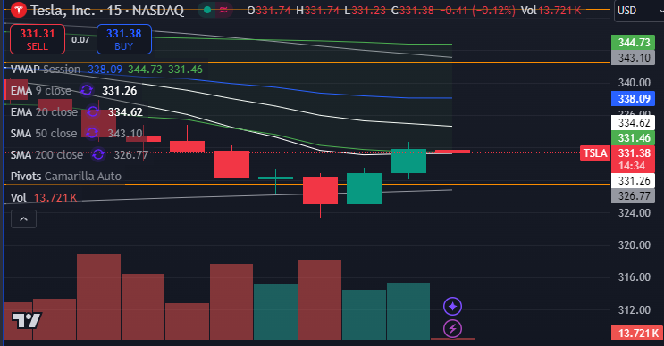This screenshot has width=664, height=346.
Task: Click the BUY 331.38 button
Action: 123,39
